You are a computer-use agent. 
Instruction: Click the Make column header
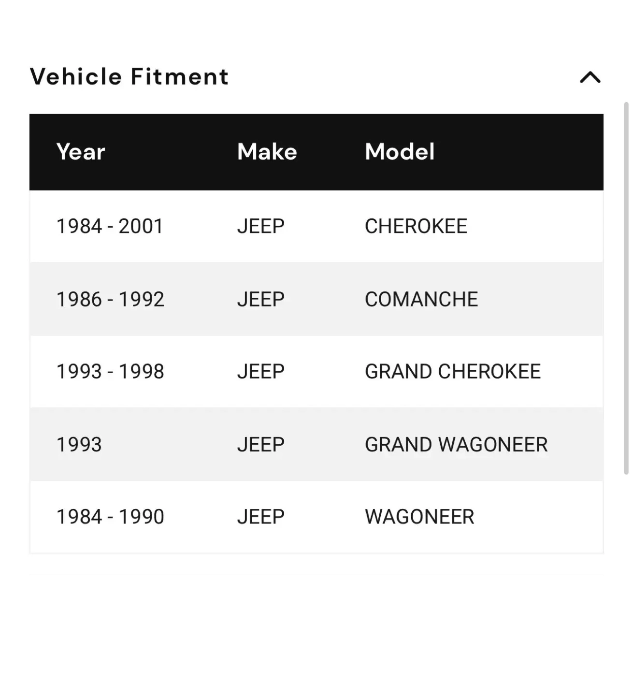click(267, 152)
